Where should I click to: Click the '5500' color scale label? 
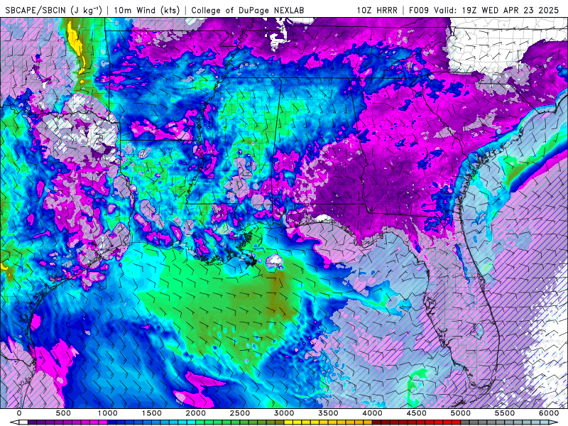click(505, 413)
